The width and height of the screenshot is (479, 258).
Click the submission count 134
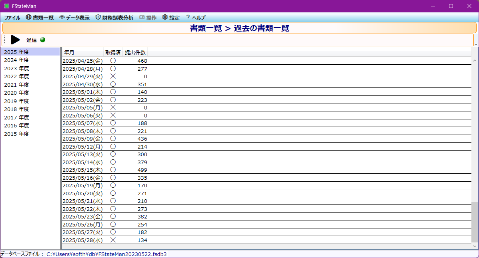[x=142, y=240]
